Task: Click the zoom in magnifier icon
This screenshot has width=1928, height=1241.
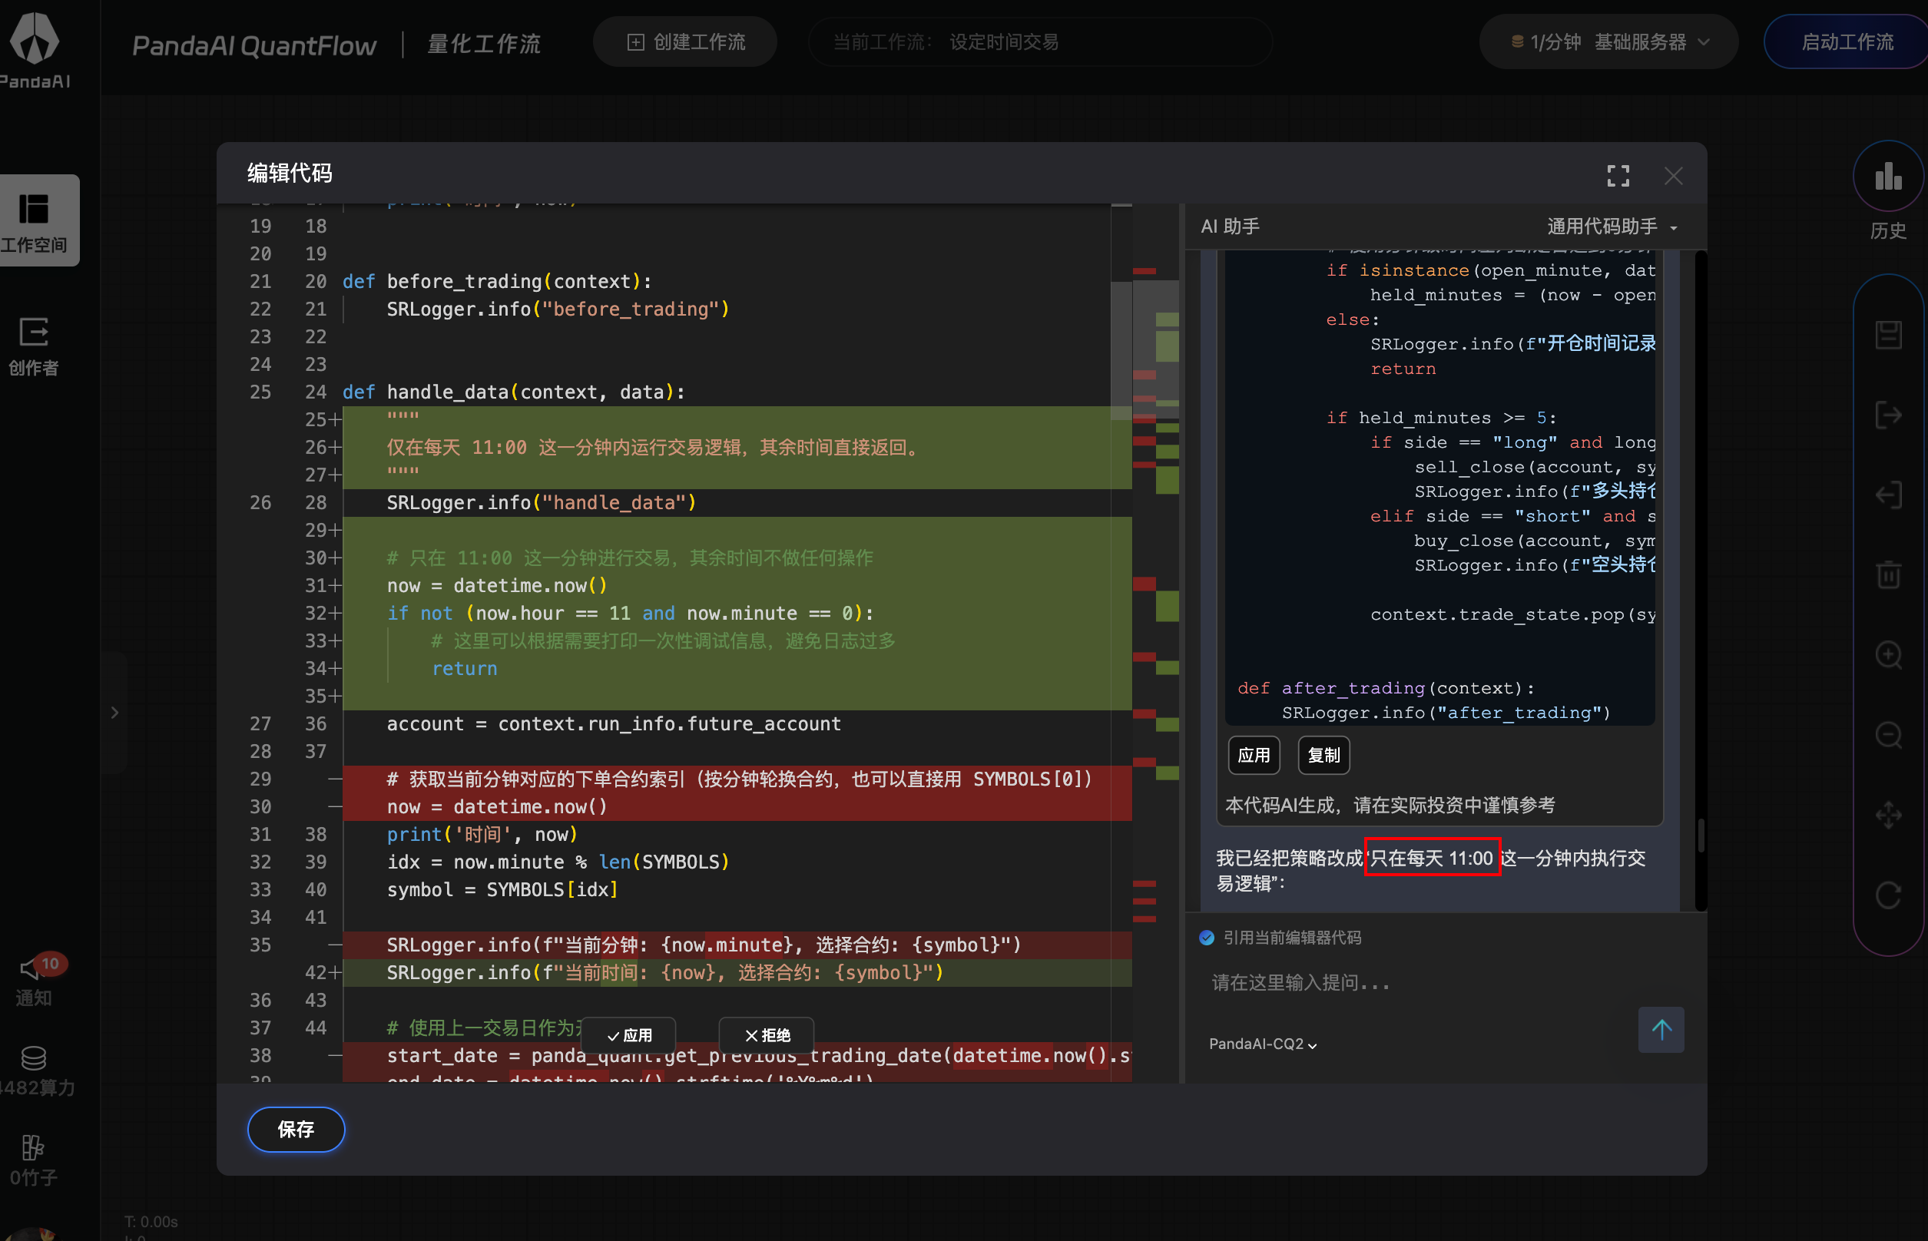Action: (1889, 654)
